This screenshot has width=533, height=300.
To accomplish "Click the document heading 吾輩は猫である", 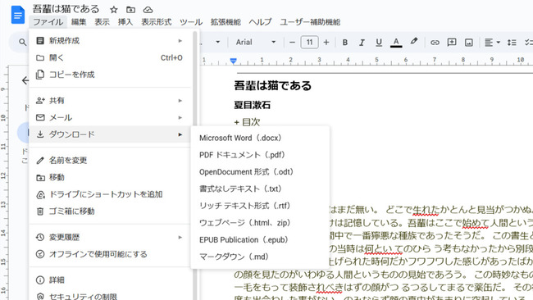I will [272, 85].
